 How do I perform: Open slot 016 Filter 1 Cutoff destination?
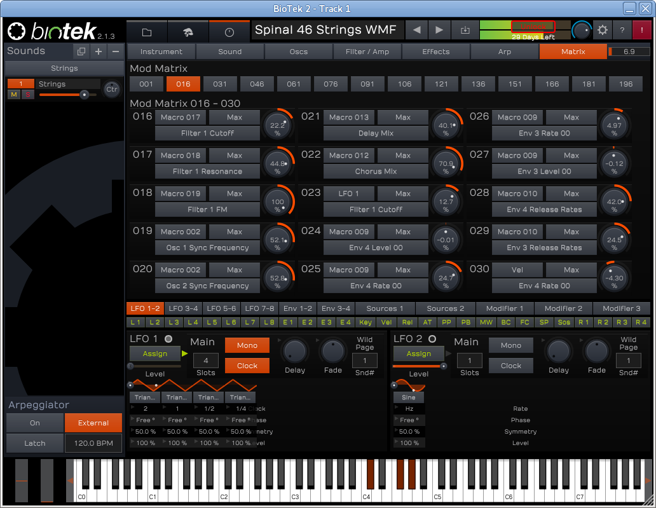point(207,133)
